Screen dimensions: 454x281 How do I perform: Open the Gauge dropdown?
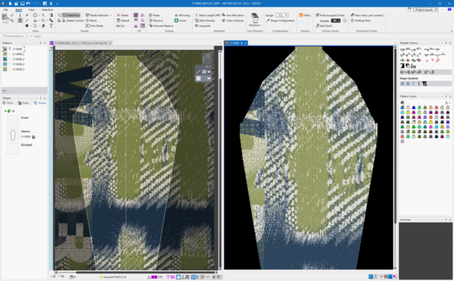pos(282,15)
